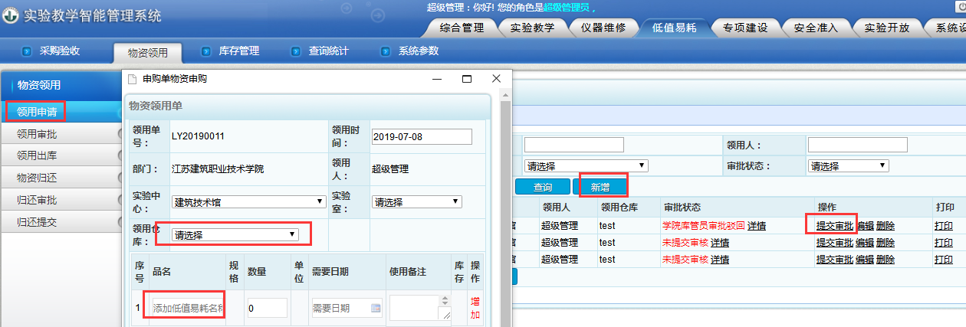Image resolution: width=966 pixels, height=327 pixels.
Task: Click the document icon in 申购单物资申购 title bar
Action: click(x=132, y=79)
